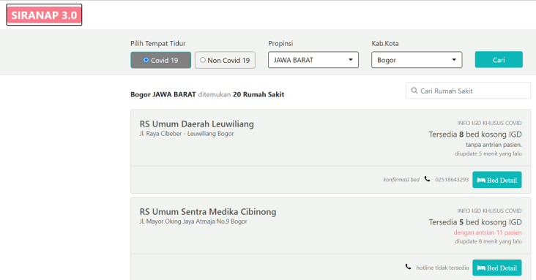Screen dimensions: 536x280
Task: Click 'diupdate 5 menit yang lalu' text
Action: 488,154
